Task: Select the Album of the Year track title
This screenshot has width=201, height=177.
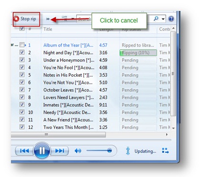Action: (x=68, y=45)
